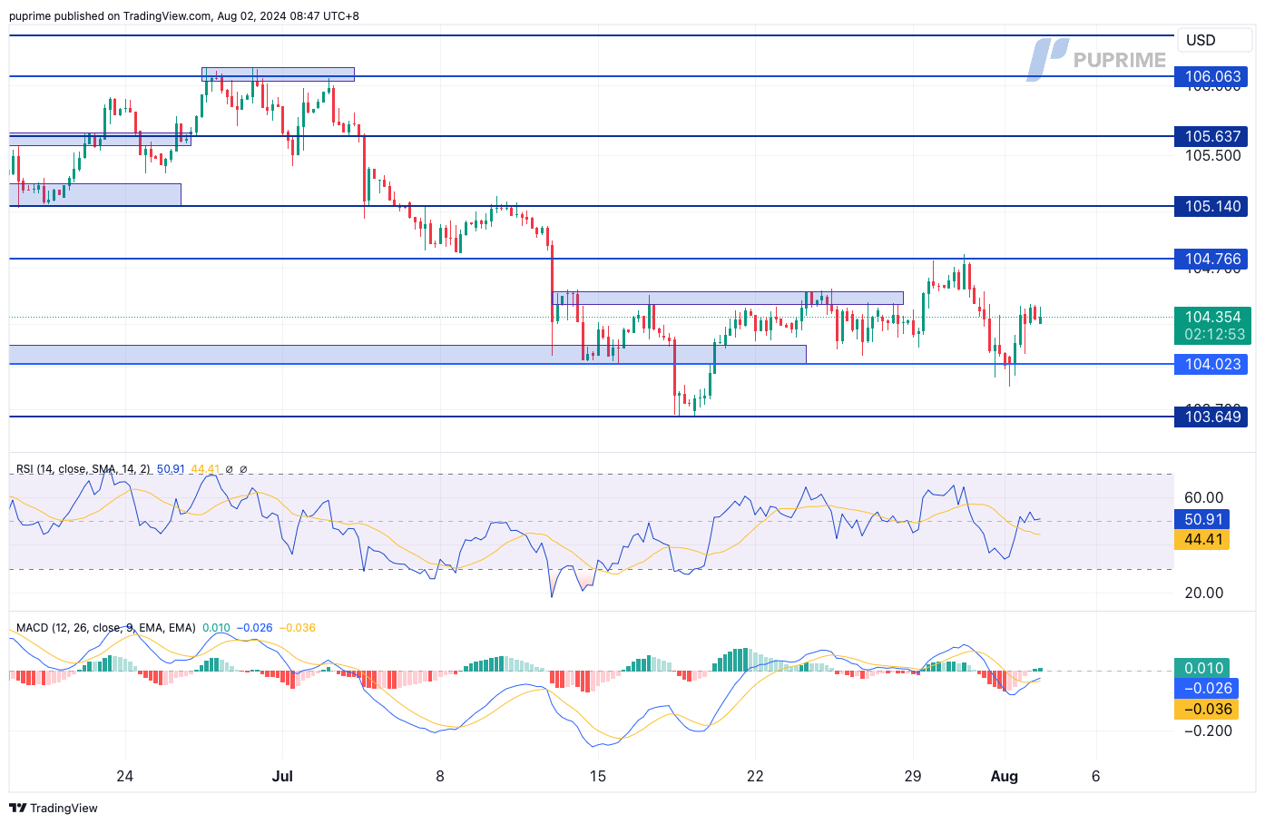Click the second null symbol in RSI legend
This screenshot has height=824, width=1265.
pos(243,469)
